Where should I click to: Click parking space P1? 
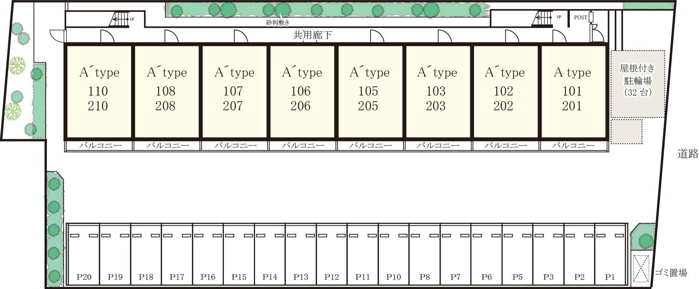pyautogui.click(x=610, y=259)
